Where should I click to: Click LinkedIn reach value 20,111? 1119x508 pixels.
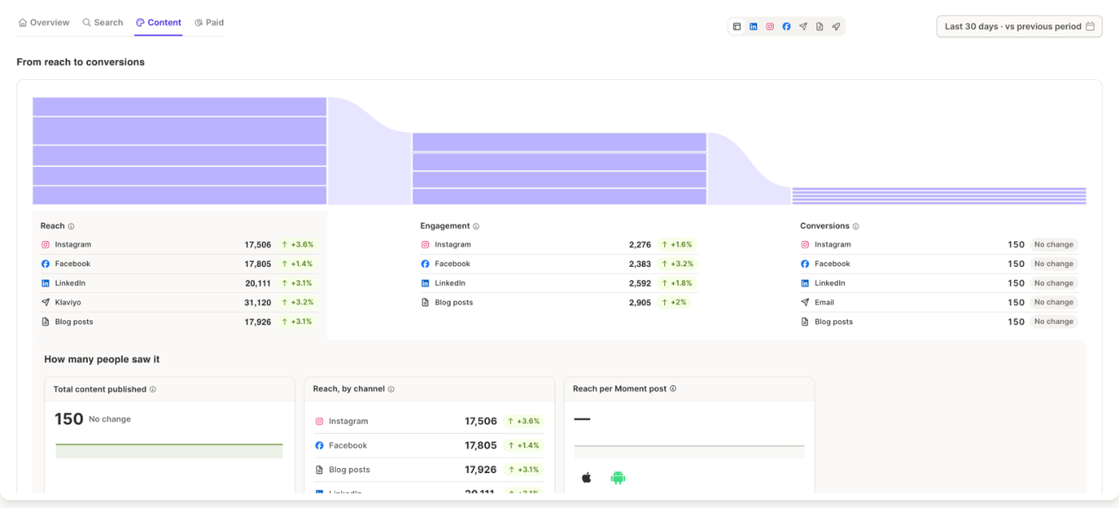click(258, 284)
